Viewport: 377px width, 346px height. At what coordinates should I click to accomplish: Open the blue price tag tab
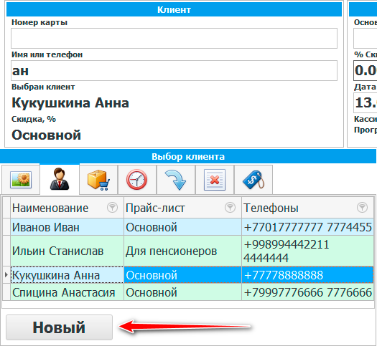253,179
